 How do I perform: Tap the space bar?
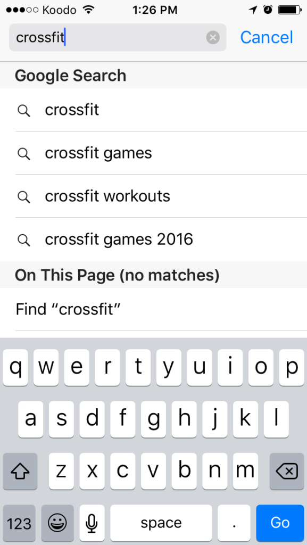(161, 523)
